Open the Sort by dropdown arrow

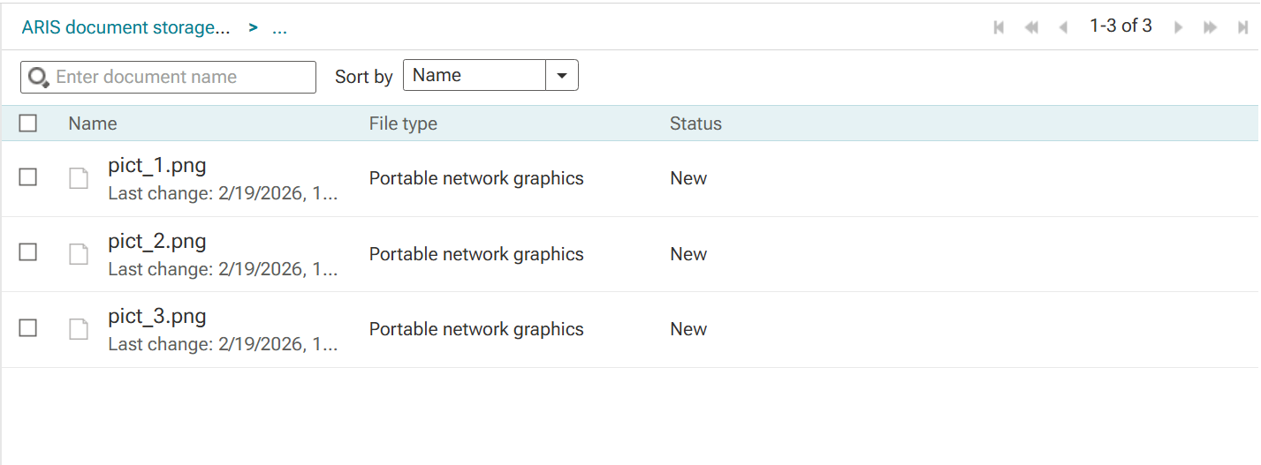561,76
